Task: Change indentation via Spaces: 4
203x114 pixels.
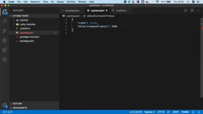Action: coord(149,112)
